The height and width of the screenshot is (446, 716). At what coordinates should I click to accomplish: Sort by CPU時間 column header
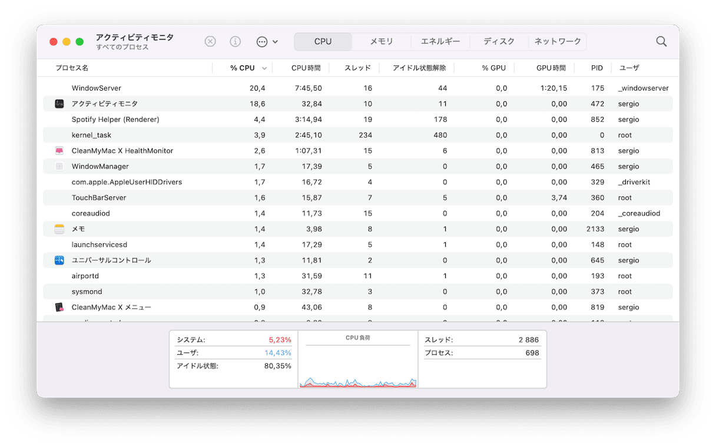tap(306, 68)
